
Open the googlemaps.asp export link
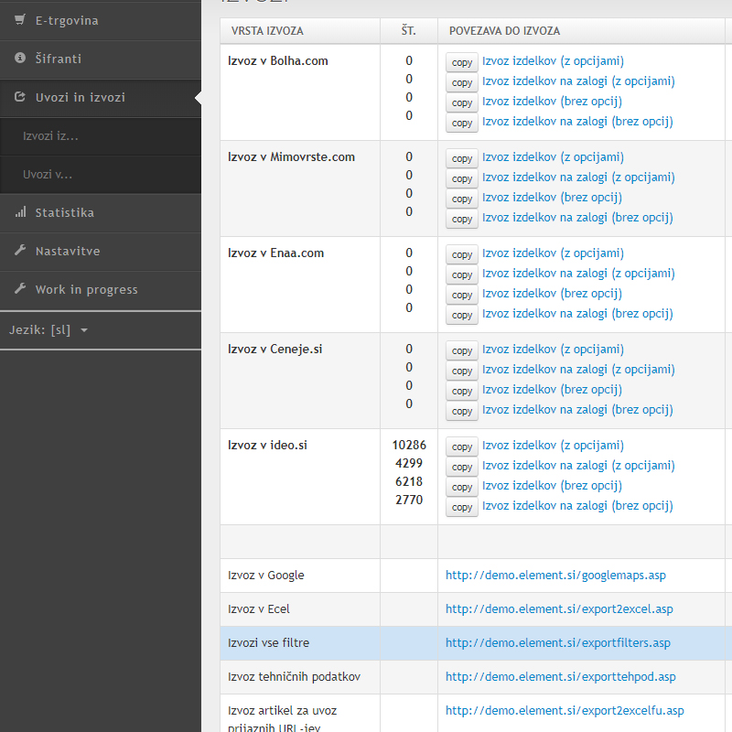(x=555, y=576)
